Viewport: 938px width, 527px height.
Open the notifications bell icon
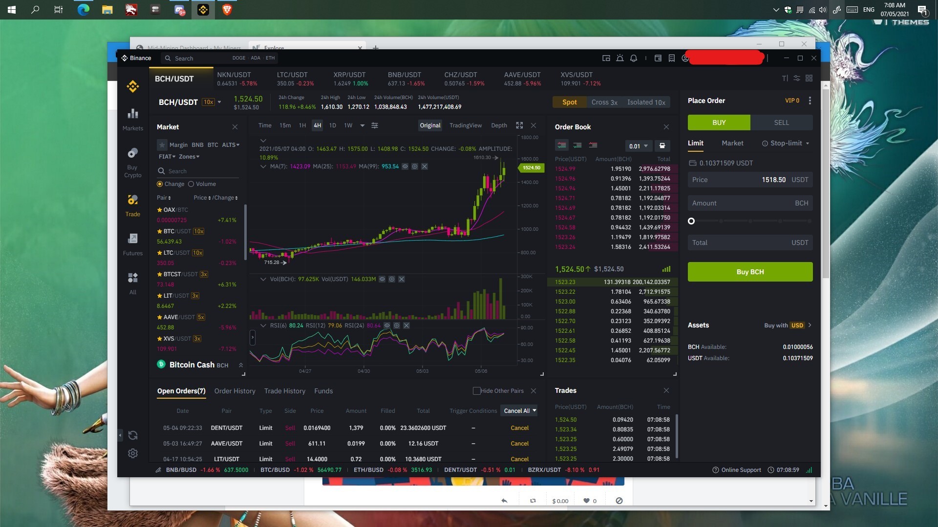(634, 58)
